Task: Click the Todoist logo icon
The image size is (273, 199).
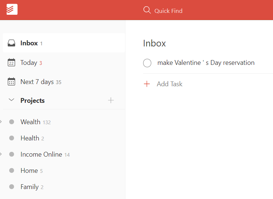Action: coord(12,10)
